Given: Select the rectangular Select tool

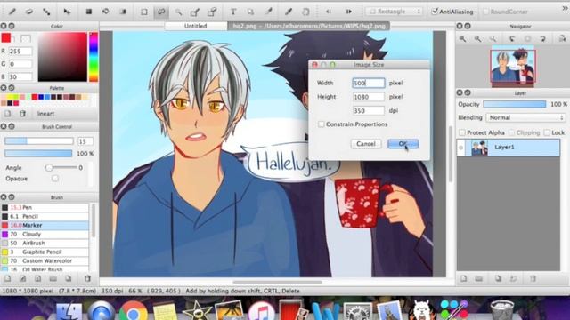Looking at the screenshot, I should coord(144,12).
